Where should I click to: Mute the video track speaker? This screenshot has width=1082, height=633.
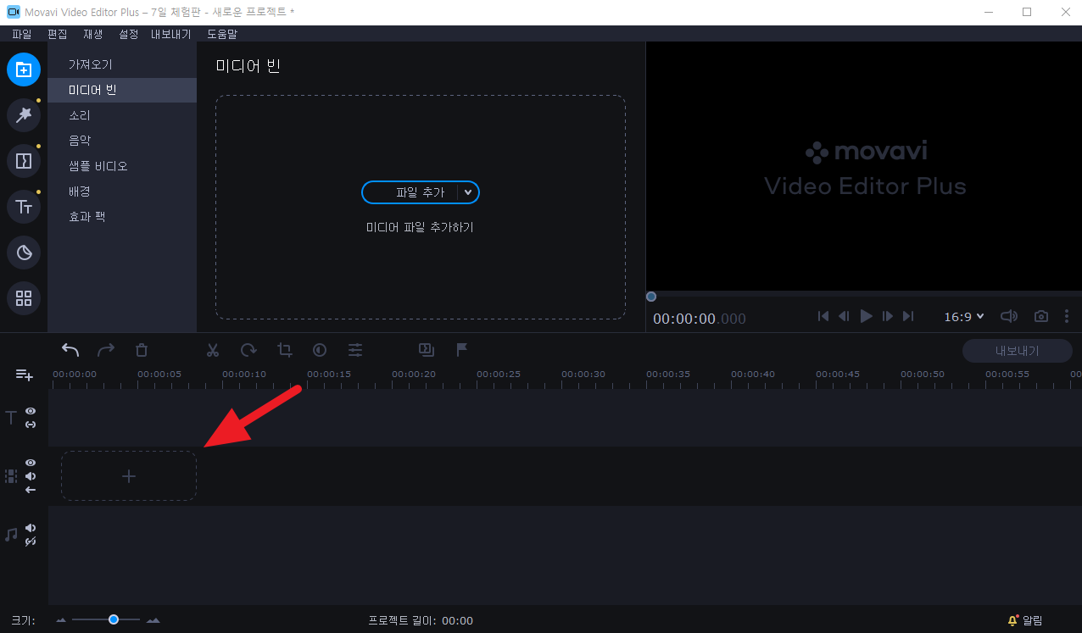tap(31, 476)
